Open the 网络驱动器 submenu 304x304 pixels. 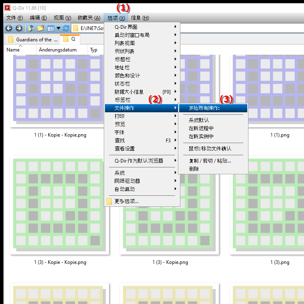pyautogui.click(x=142, y=181)
